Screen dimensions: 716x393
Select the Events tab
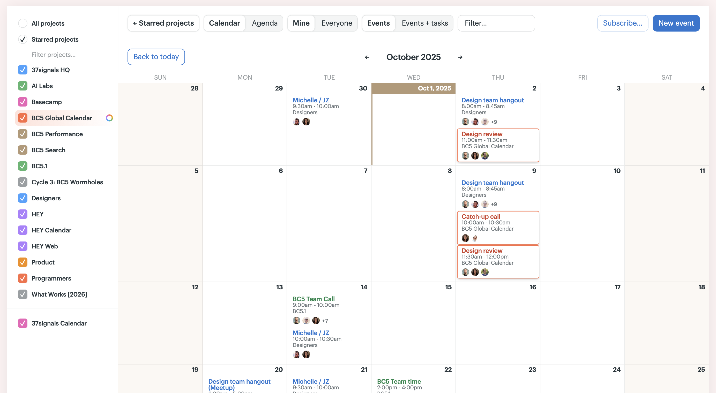pos(378,23)
